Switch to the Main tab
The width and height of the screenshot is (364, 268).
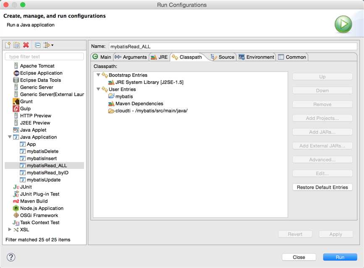[x=102, y=57]
